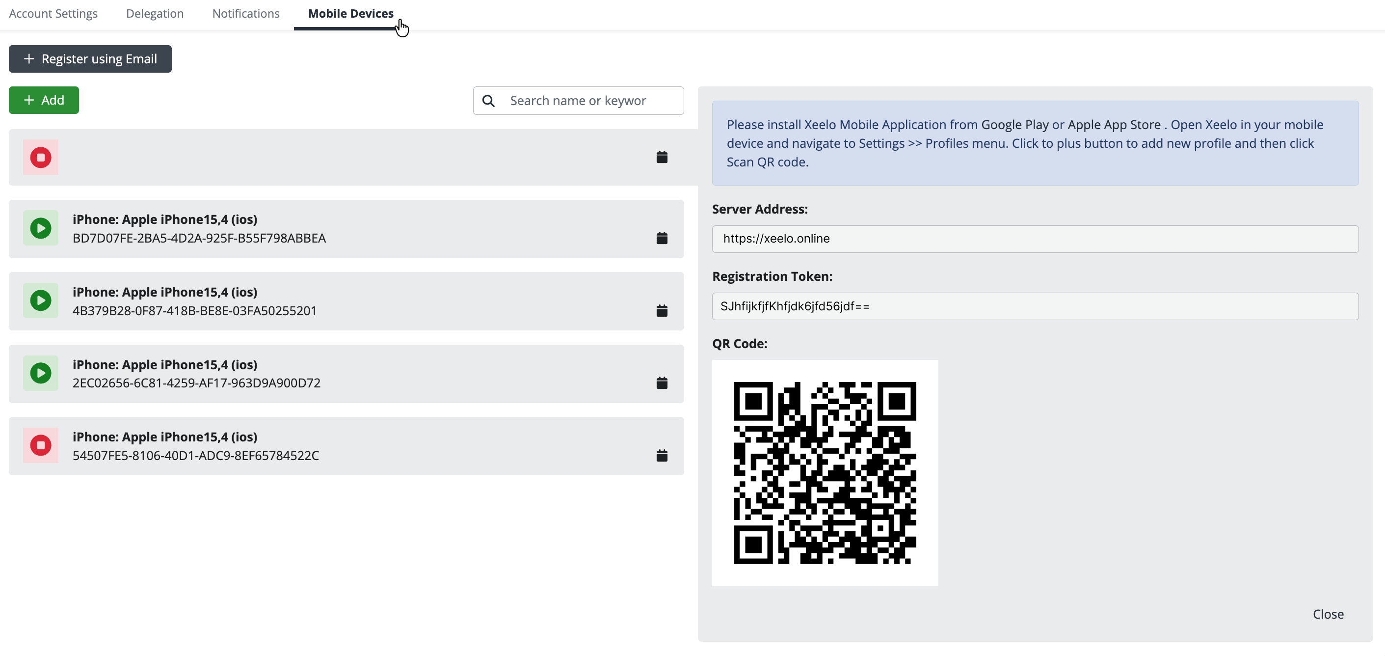Viewport: 1385px width, 656px height.
Task: Focus the Search name or keyword field
Action: 591,101
